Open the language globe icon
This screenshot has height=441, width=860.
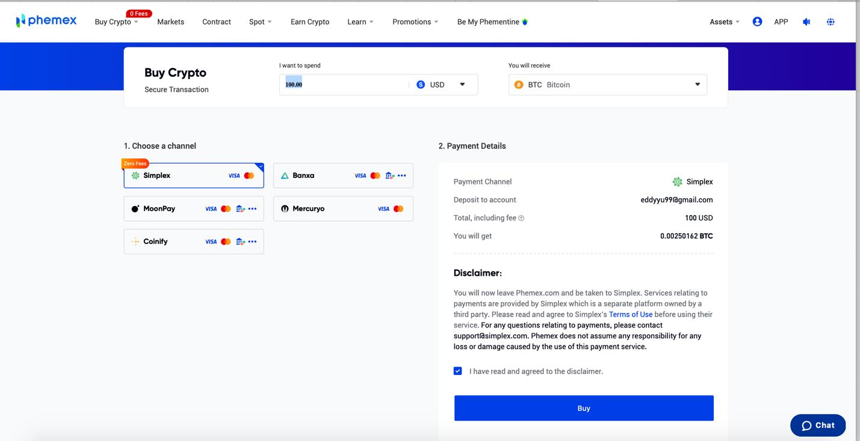(x=831, y=22)
